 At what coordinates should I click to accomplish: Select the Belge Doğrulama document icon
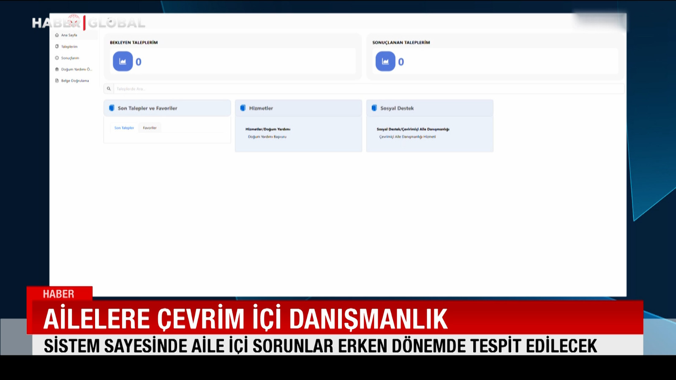tap(57, 81)
